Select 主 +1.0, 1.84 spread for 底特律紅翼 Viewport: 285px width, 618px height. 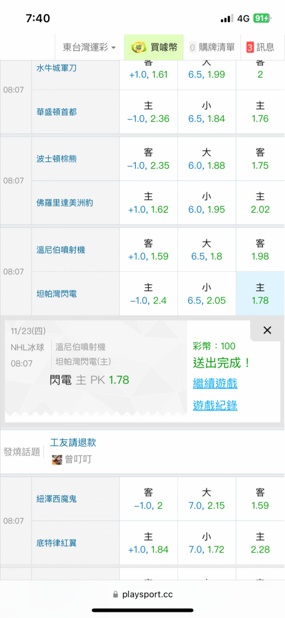tap(149, 543)
